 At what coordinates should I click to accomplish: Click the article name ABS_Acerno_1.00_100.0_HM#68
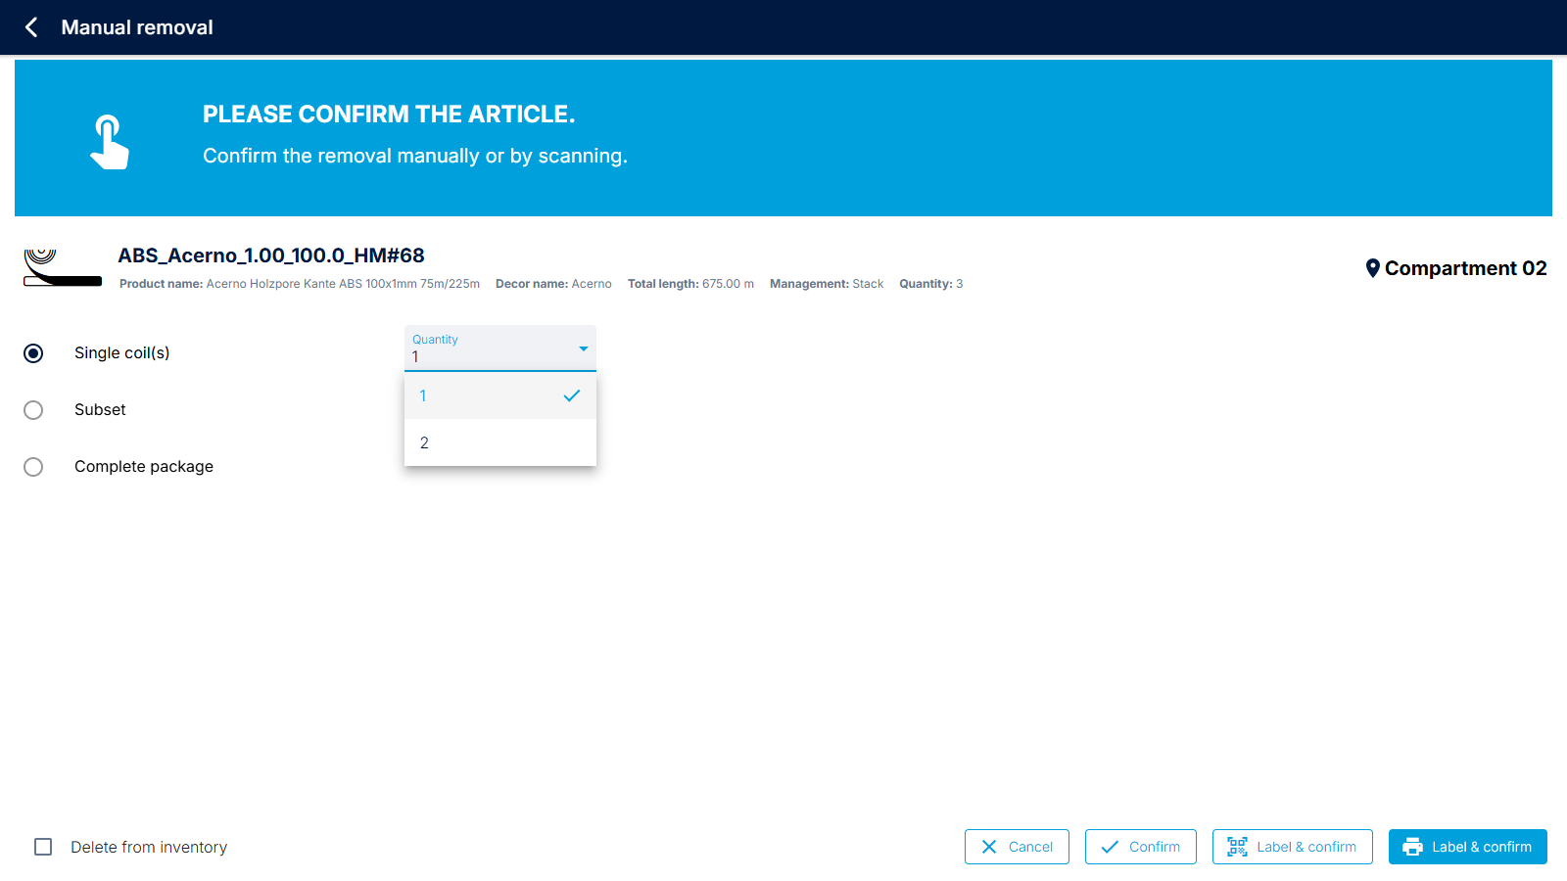[271, 255]
